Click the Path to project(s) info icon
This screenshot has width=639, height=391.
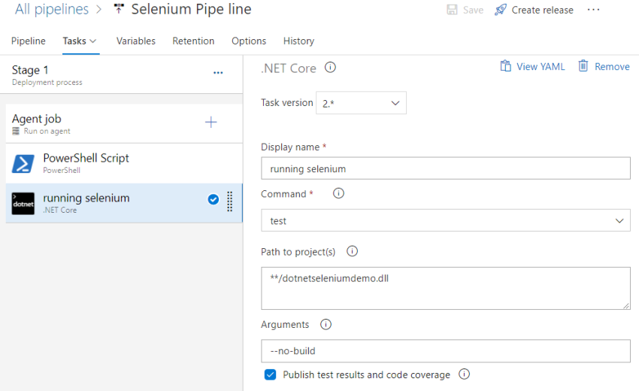(x=352, y=251)
